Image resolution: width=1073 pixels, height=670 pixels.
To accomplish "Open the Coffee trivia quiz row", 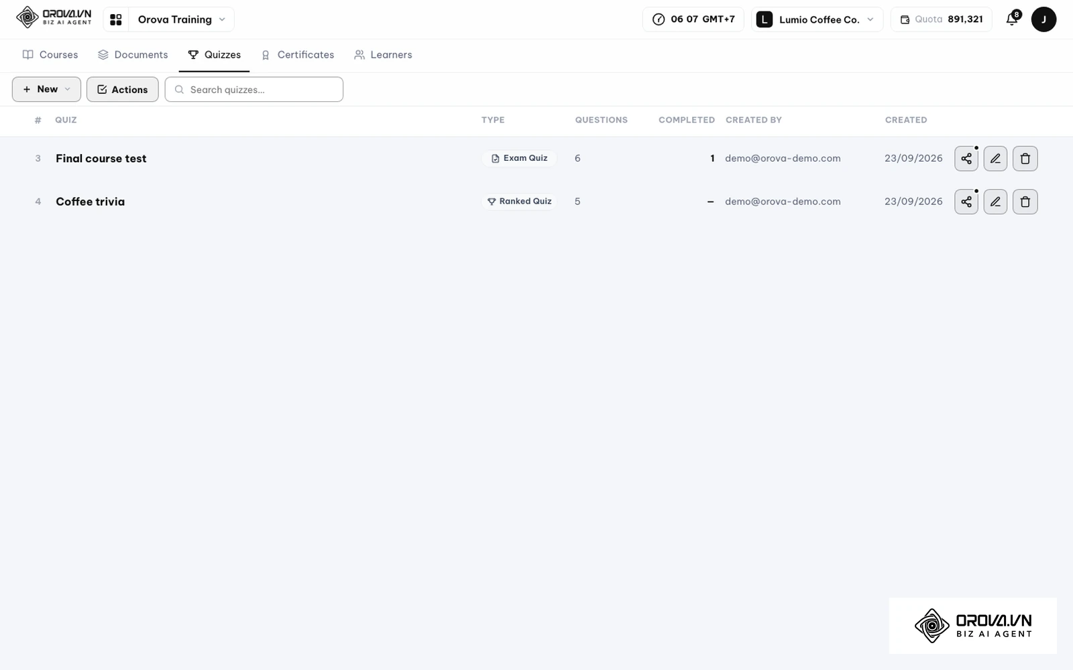I will click(x=536, y=202).
